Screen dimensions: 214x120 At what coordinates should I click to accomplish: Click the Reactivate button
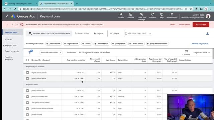point(201,25)
